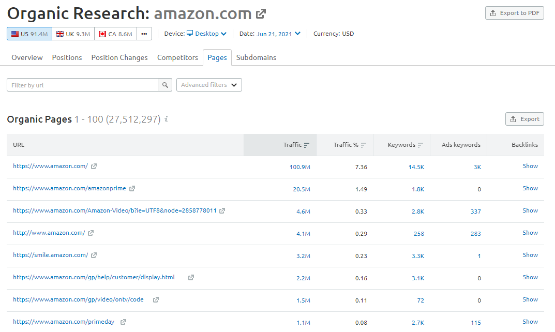The width and height of the screenshot is (555, 332).
Task: Click traffic value 20.5M
Action: [302, 189]
